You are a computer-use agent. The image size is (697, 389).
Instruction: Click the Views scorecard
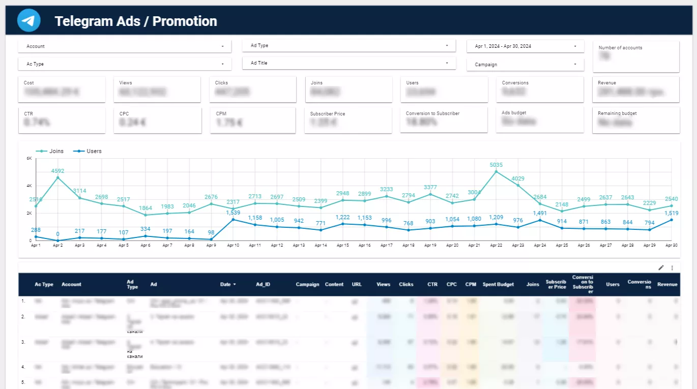158,89
